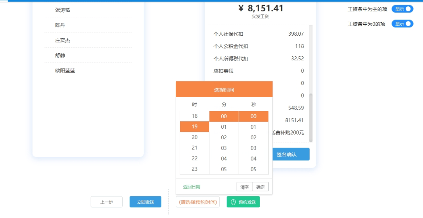
Task: Confirm time with 确定 button
Action: (x=260, y=187)
